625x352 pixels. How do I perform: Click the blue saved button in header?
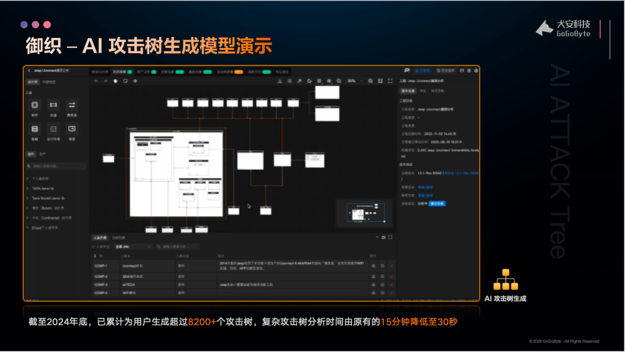pyautogui.click(x=424, y=71)
